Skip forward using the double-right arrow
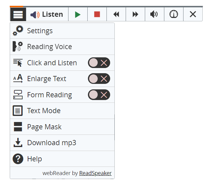Image resolution: width=213 pixels, height=183 pixels. 135,14
